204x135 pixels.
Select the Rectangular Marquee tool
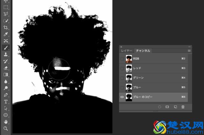6,7
